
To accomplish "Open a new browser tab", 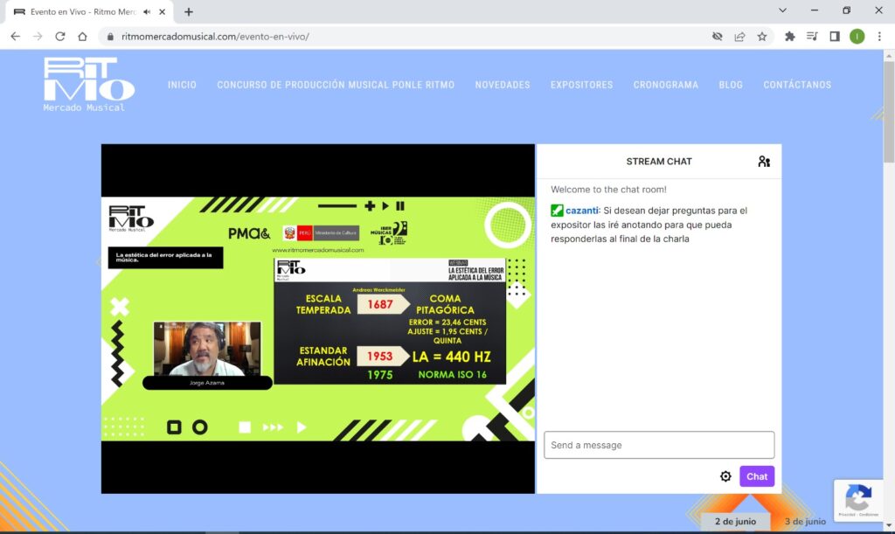I will coord(189,12).
